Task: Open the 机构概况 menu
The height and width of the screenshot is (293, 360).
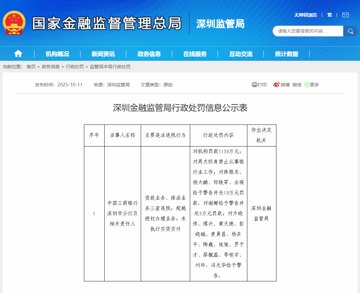Action: [x=57, y=54]
